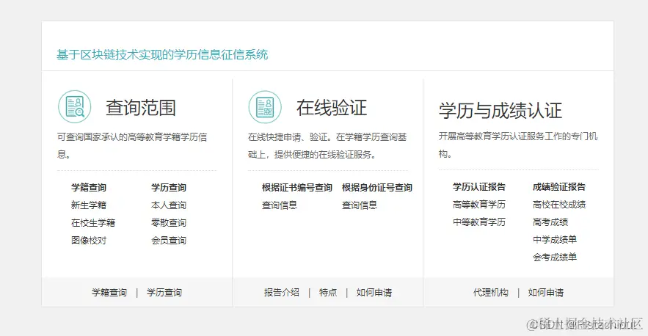Image resolution: width=648 pixels, height=336 pixels.
Task: Open 中学成绩单 link
Action: point(555,239)
